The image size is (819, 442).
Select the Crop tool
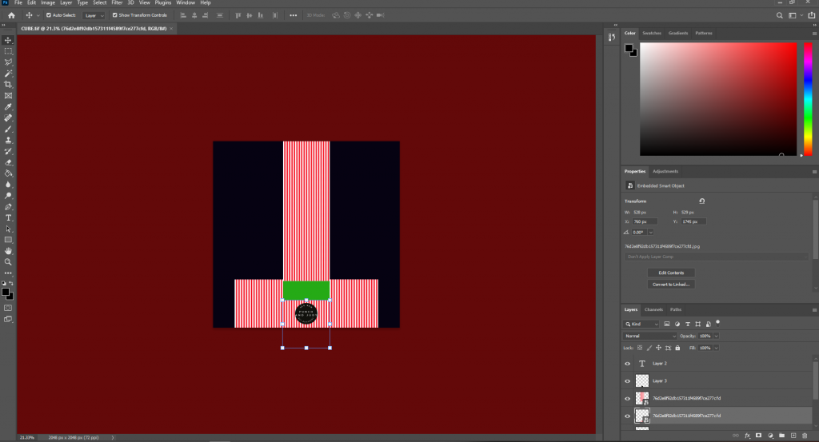pyautogui.click(x=8, y=84)
